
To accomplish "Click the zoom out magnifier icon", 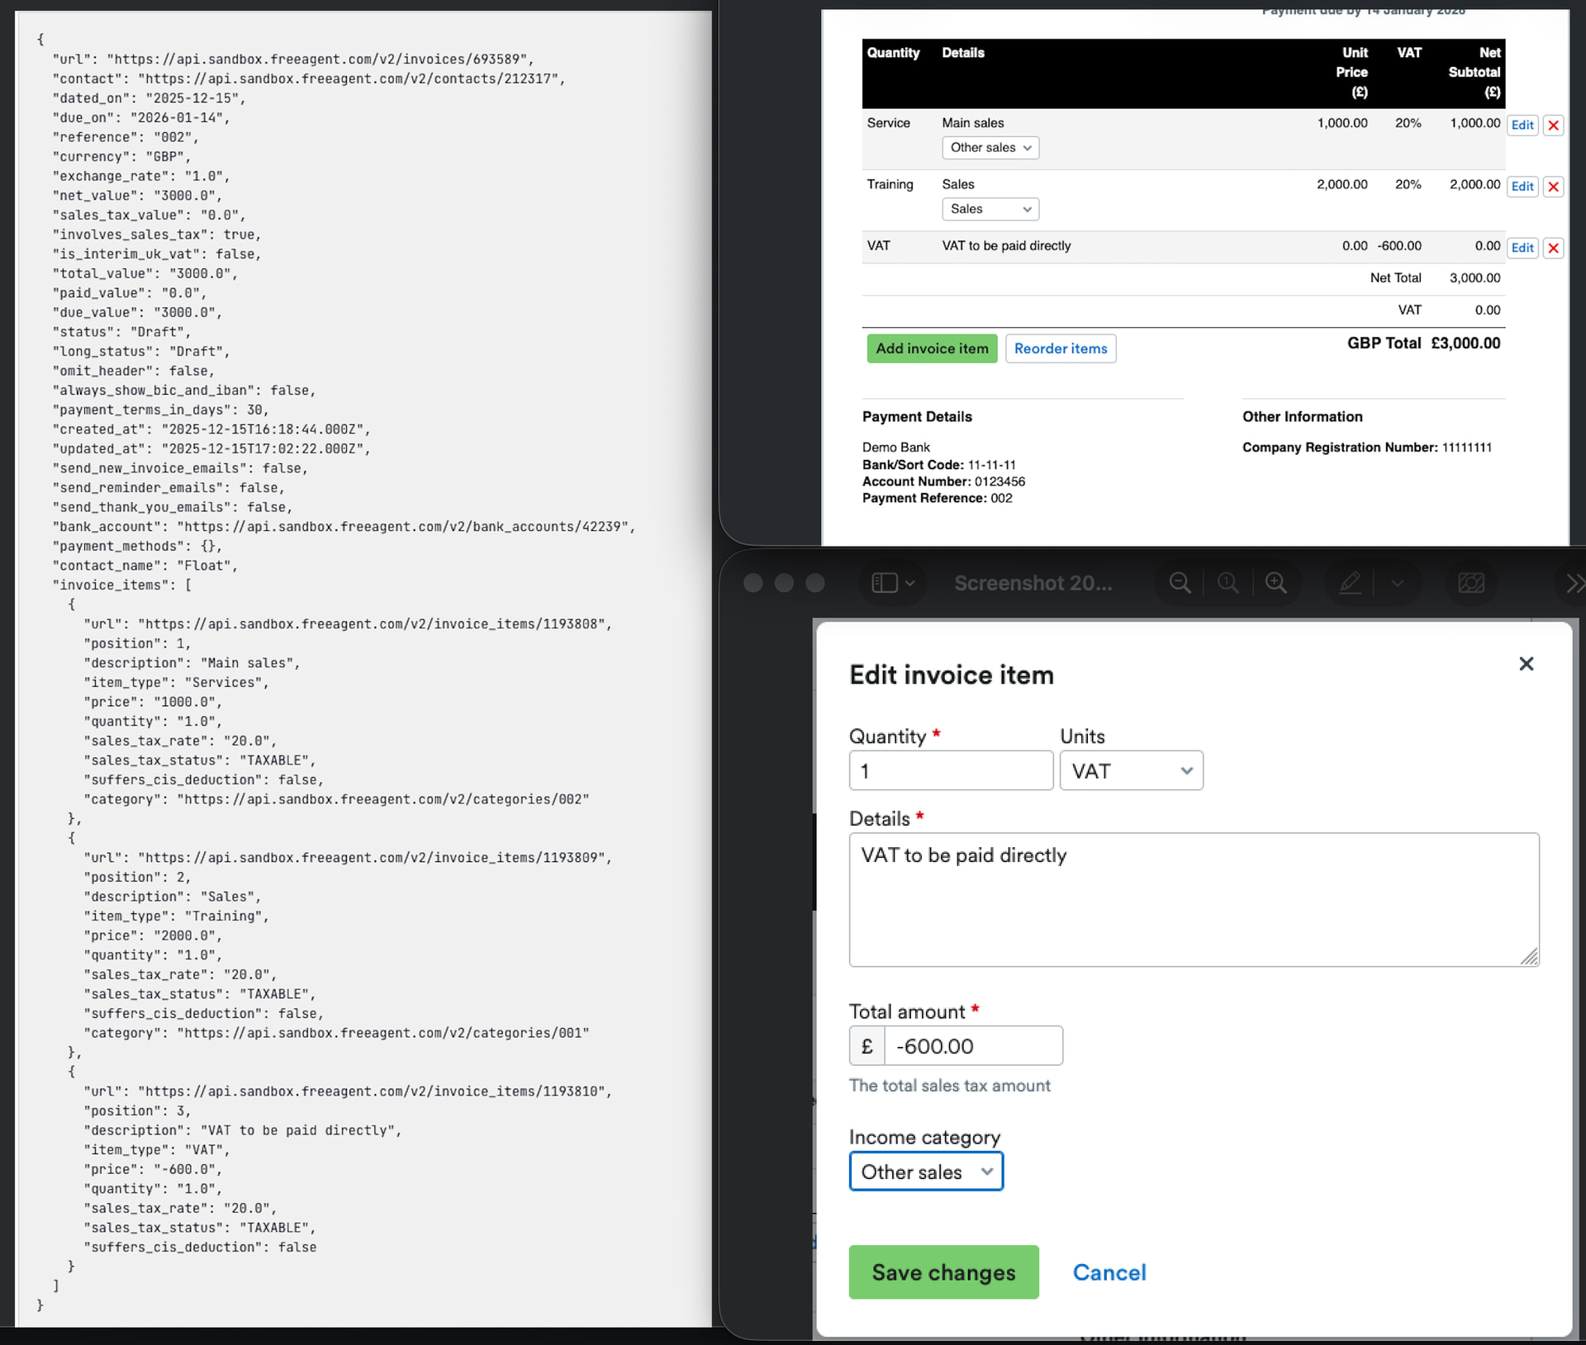I will (x=1180, y=583).
